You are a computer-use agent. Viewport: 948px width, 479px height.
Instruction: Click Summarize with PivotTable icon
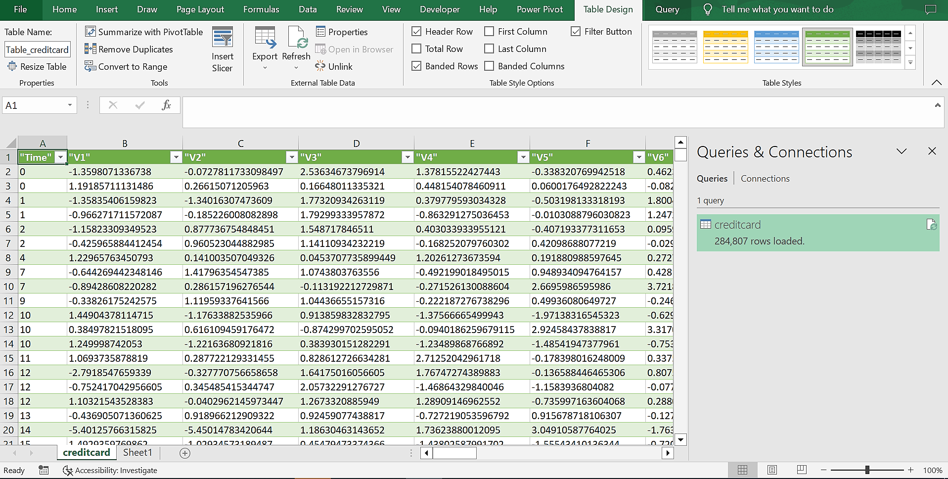pos(90,32)
